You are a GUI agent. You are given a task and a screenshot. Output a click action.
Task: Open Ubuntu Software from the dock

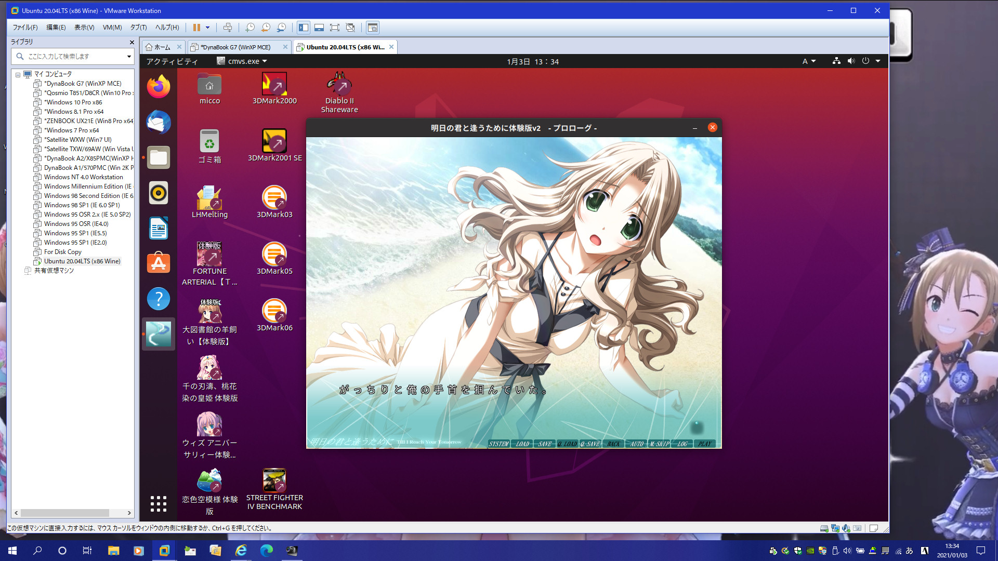pyautogui.click(x=159, y=263)
